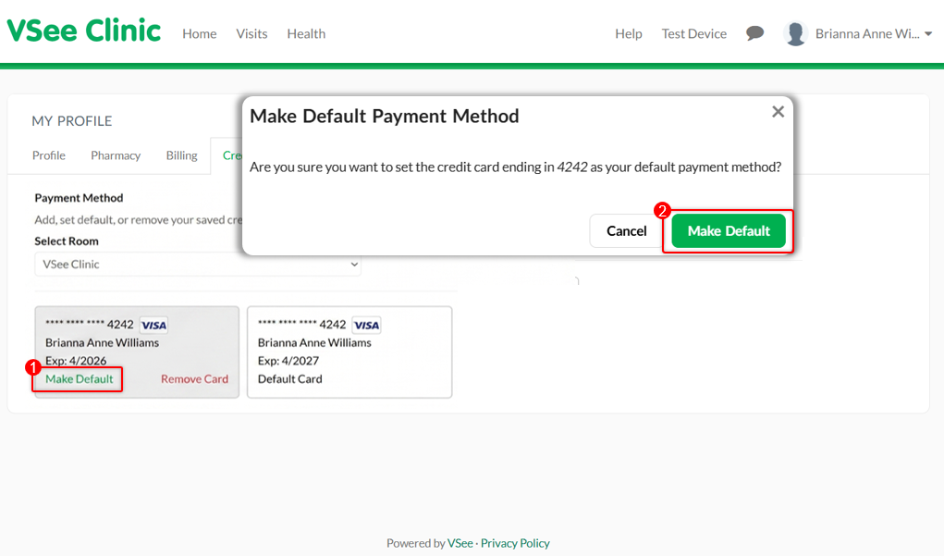Open the Billing tab
Screen dimensions: 944x556
pos(181,155)
